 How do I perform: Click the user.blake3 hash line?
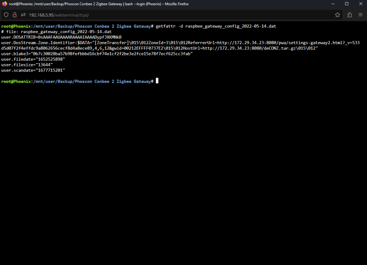pos(97,54)
